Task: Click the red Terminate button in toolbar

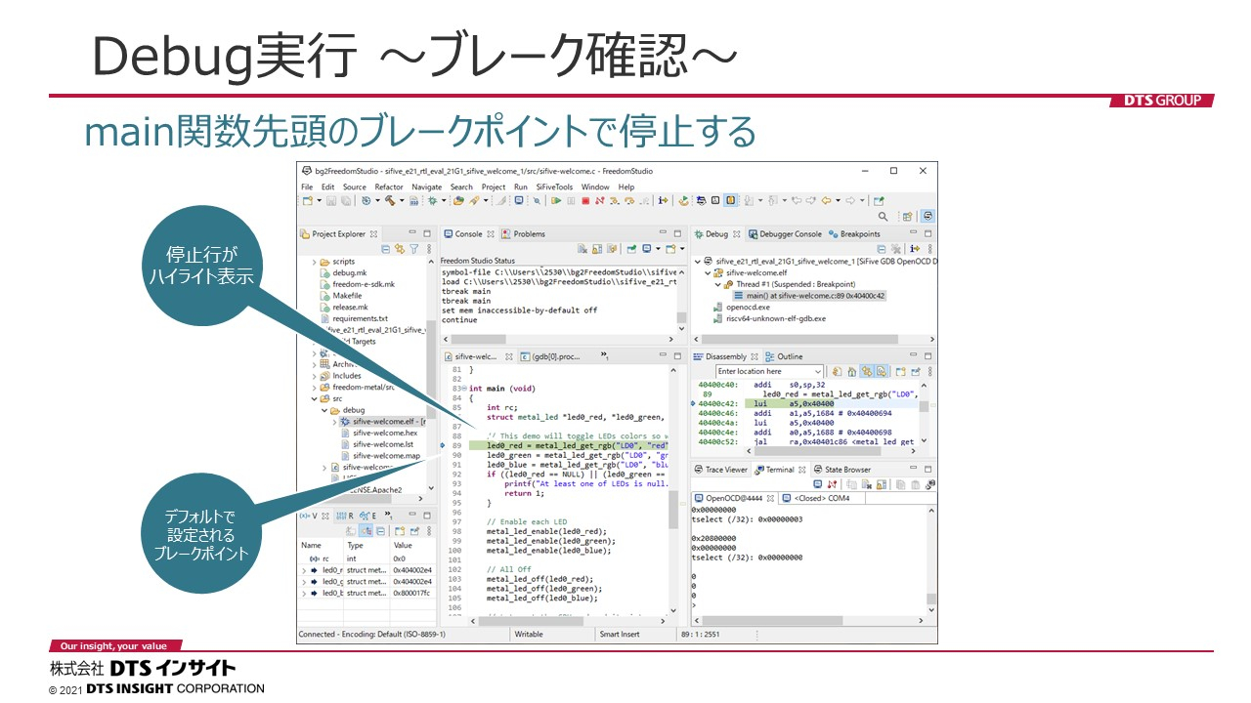Action: coord(585,200)
